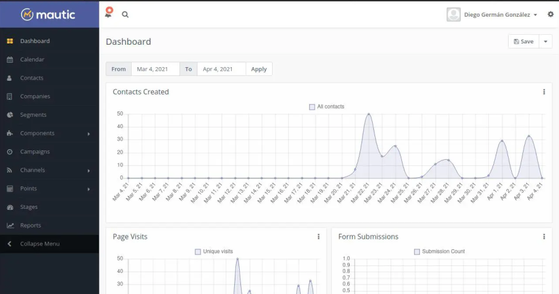Click the user avatar image
Viewport: 559px width, 294px height.
click(453, 15)
